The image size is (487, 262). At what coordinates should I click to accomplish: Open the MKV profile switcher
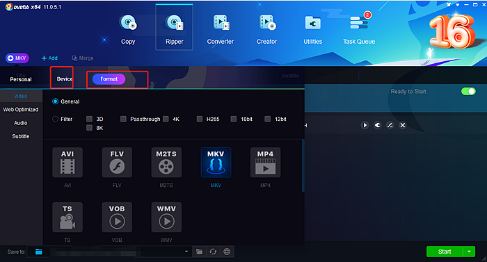coord(17,58)
